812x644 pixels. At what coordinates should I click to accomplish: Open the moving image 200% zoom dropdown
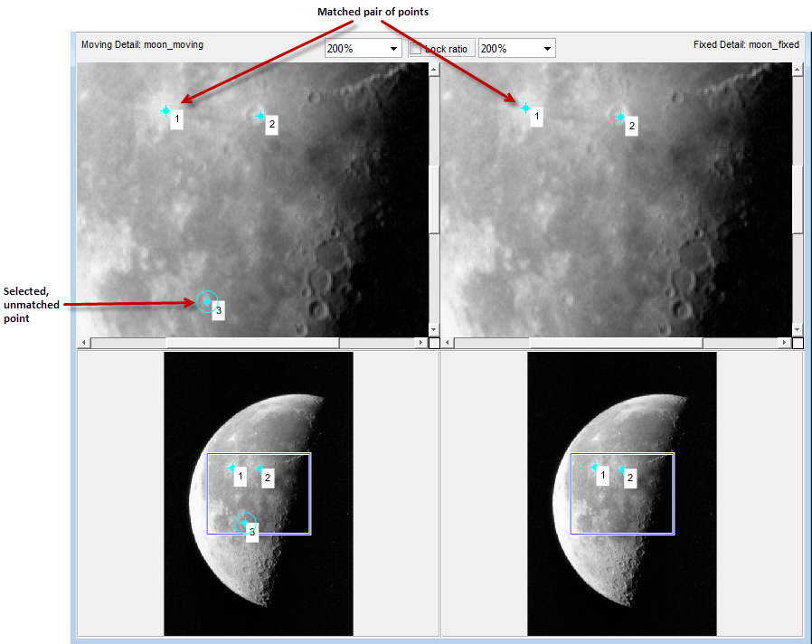coord(395,48)
